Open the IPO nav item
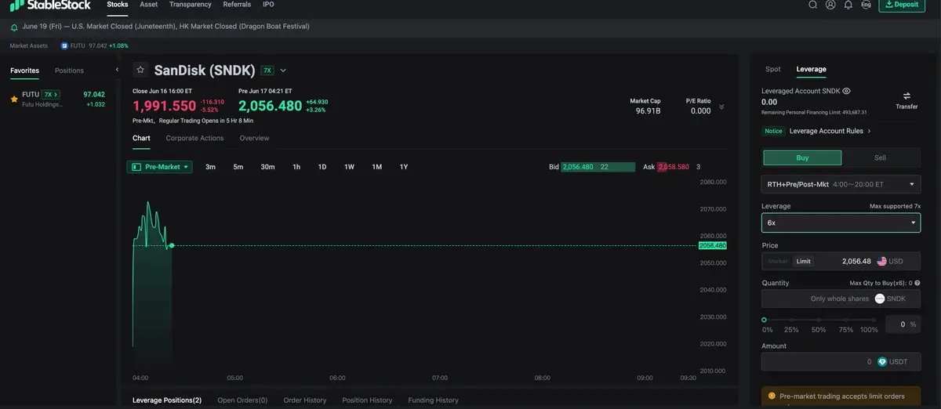941x409 pixels. coord(268,5)
